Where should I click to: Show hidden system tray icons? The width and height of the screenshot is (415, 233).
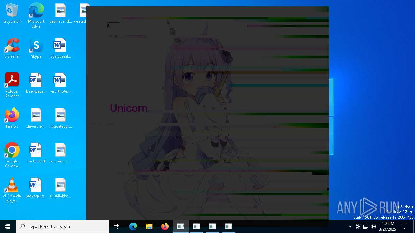pyautogui.click(x=350, y=227)
